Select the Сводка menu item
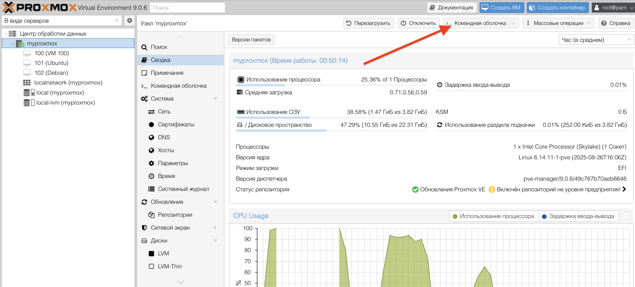 tap(181, 60)
